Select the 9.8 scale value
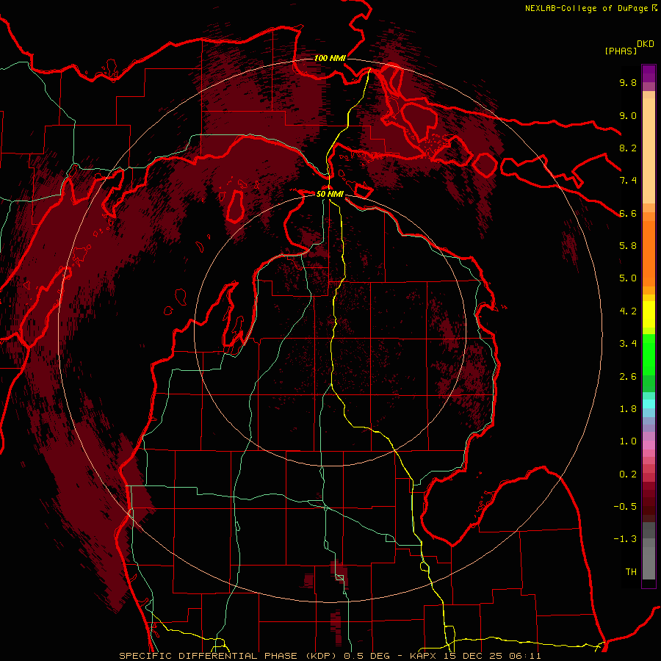This screenshot has width=661, height=661. [x=628, y=82]
